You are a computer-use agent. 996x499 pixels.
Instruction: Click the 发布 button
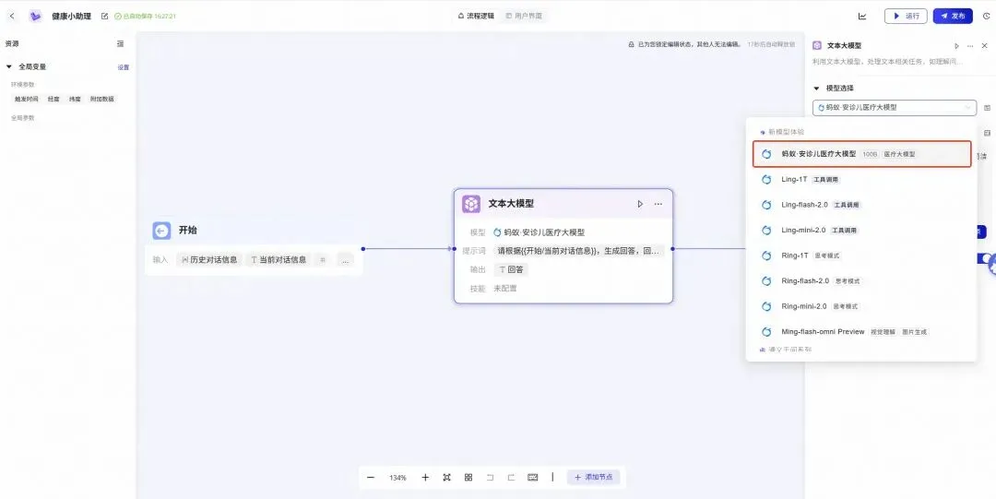(953, 16)
